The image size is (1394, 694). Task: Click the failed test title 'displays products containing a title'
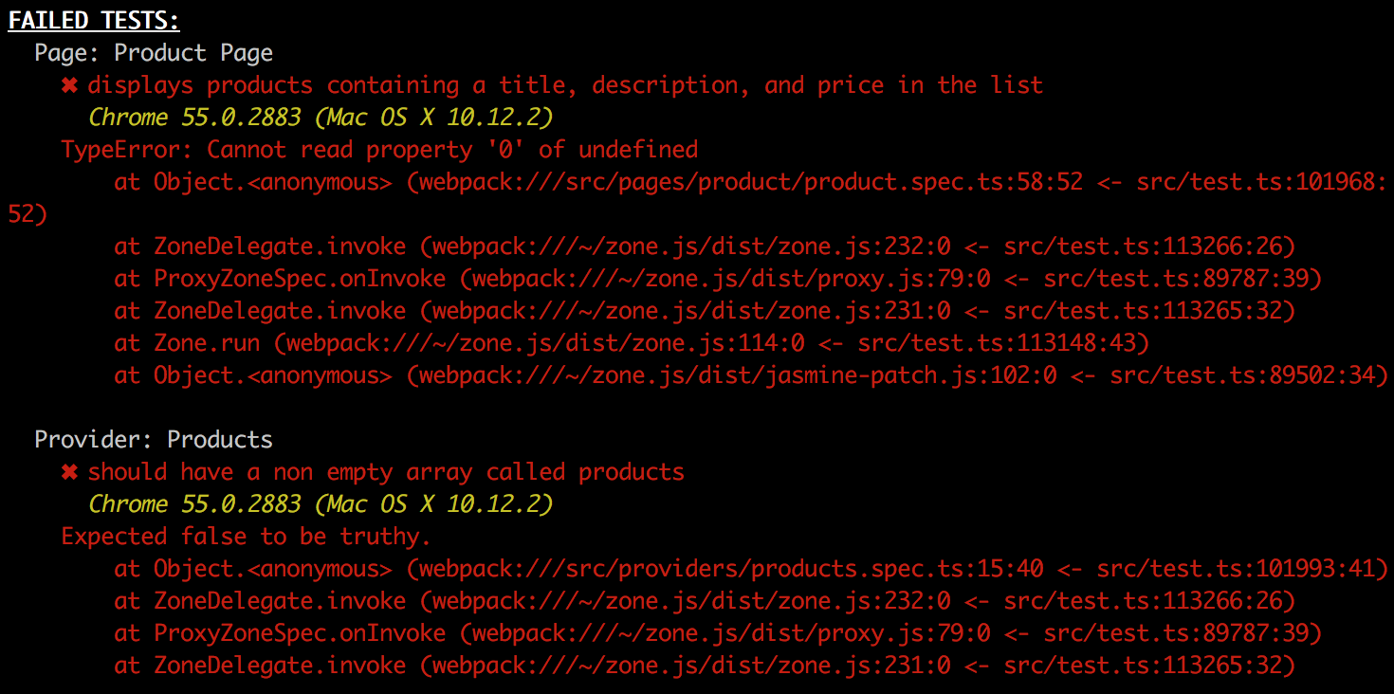coord(565,85)
